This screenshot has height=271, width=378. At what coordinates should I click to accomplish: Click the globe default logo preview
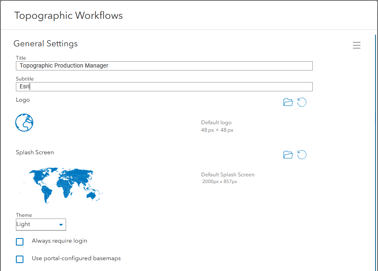point(24,123)
